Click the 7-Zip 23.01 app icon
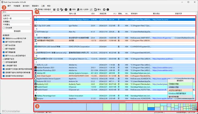 (x=36, y=26)
